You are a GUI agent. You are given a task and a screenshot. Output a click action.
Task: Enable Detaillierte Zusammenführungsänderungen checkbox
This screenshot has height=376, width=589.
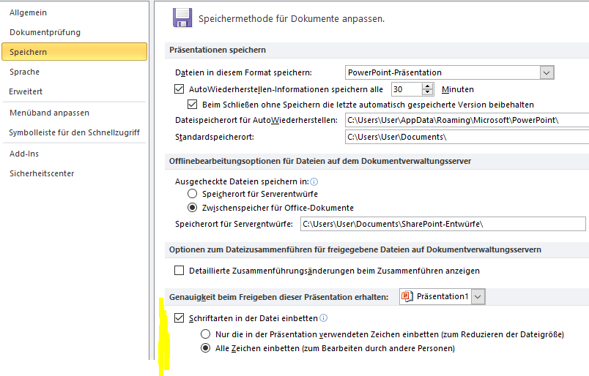tap(179, 271)
